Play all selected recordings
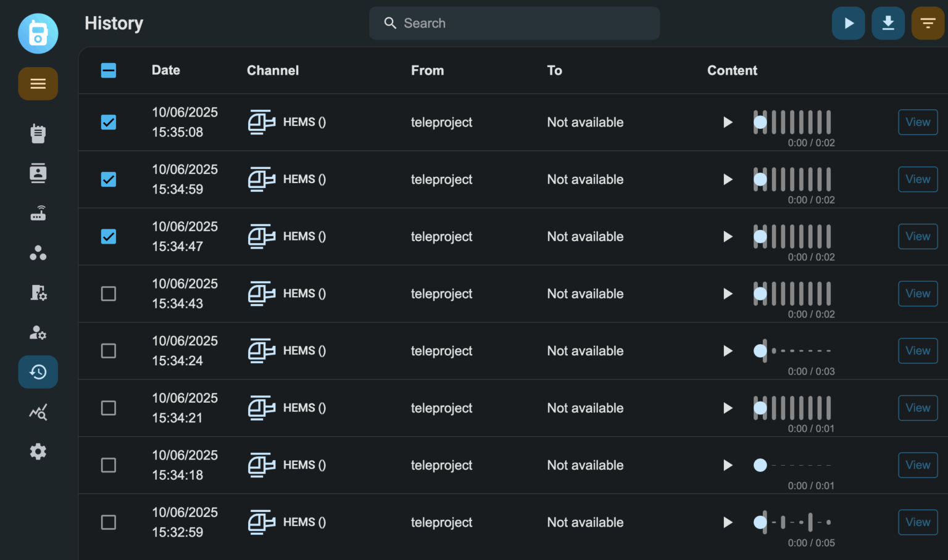Viewport: 948px width, 560px height. [849, 23]
